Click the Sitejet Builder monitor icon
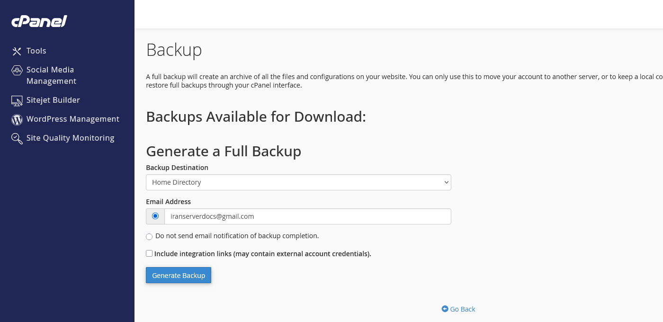663x322 pixels. click(x=17, y=100)
